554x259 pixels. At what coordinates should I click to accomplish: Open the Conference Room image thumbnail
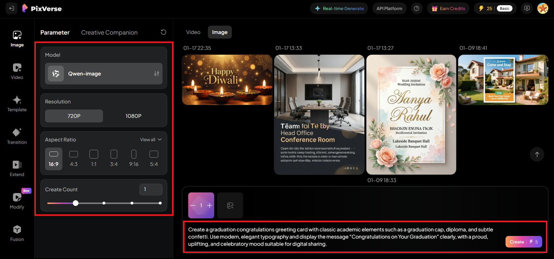click(x=319, y=115)
